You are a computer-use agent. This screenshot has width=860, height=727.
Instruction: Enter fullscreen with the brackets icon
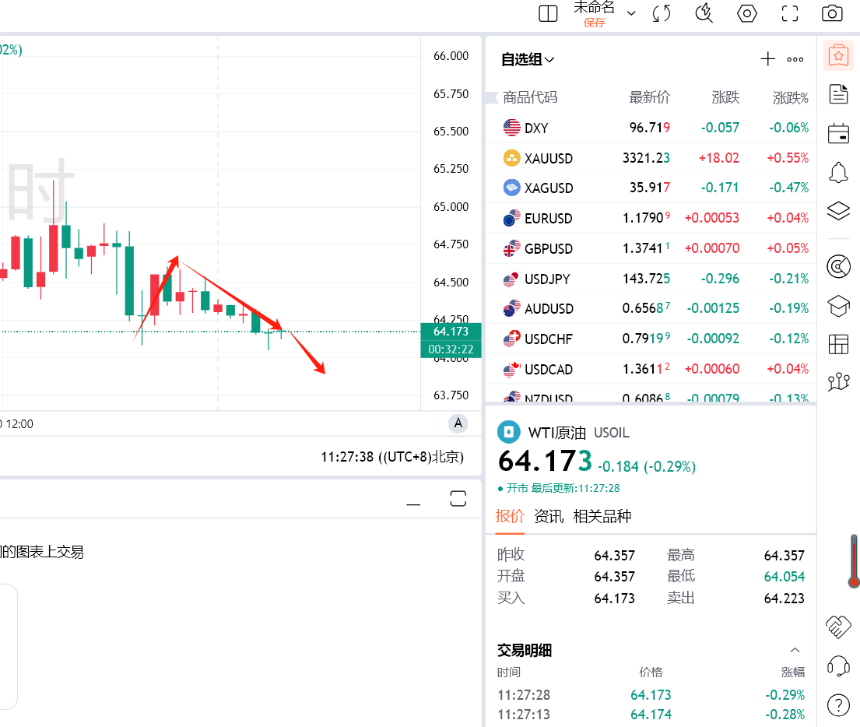click(789, 13)
